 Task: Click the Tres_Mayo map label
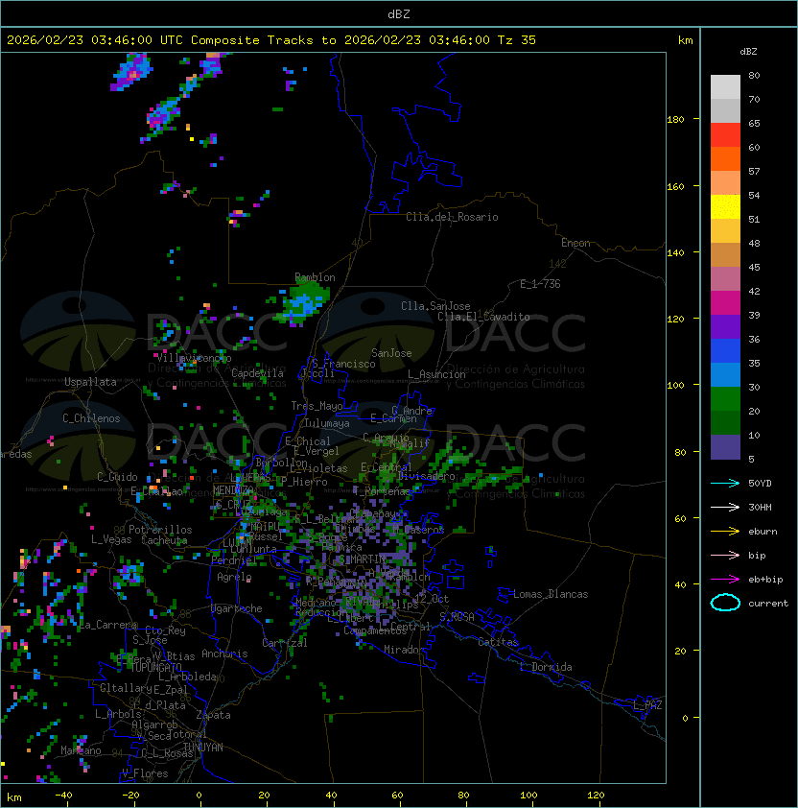pyautogui.click(x=317, y=406)
